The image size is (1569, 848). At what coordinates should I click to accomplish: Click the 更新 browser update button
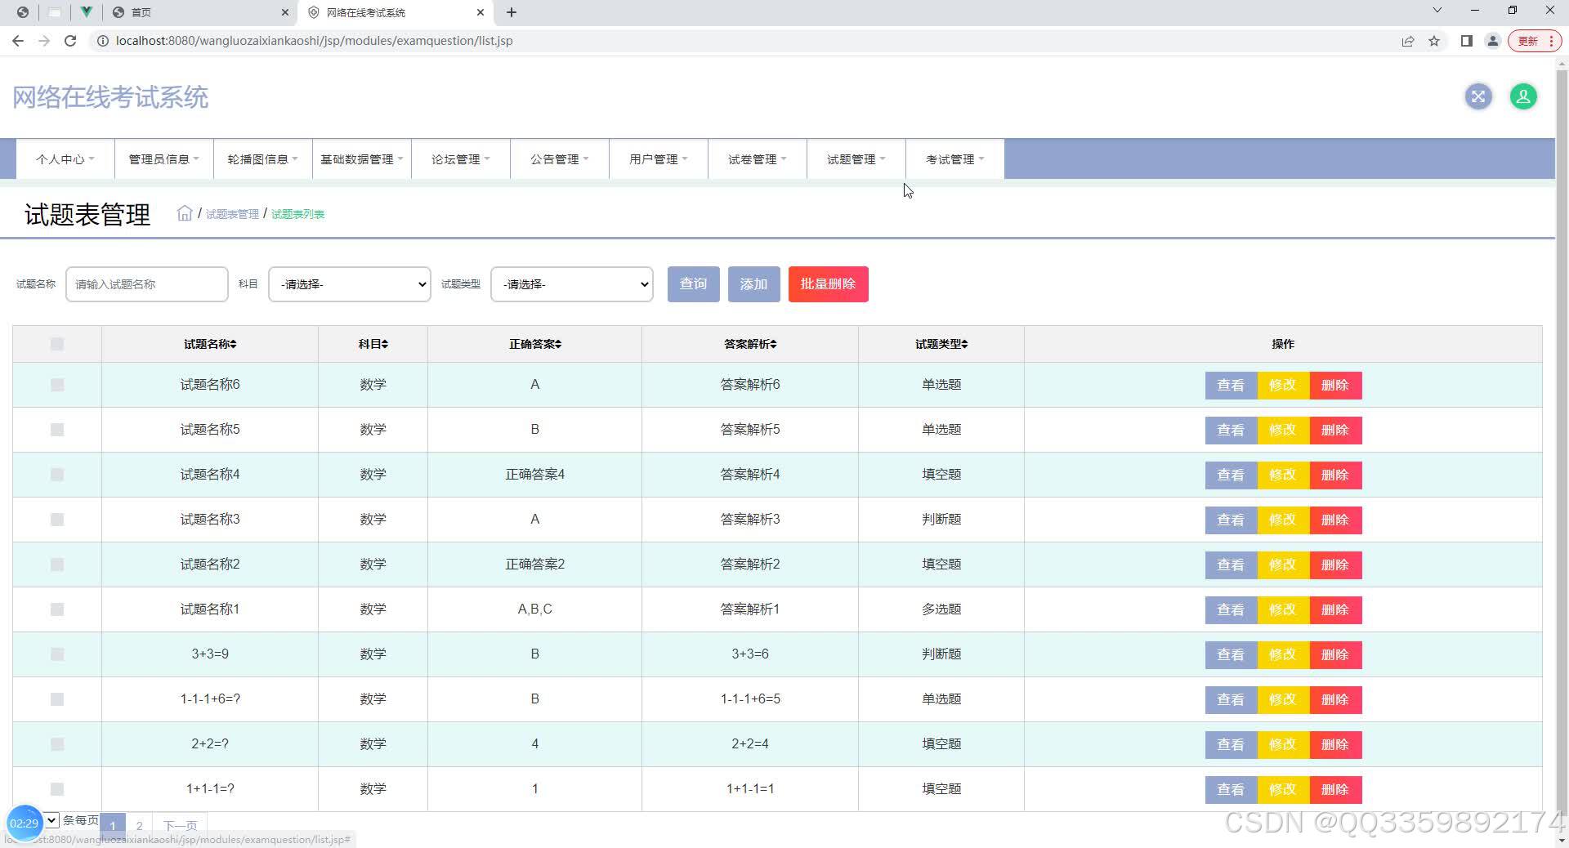(1534, 41)
